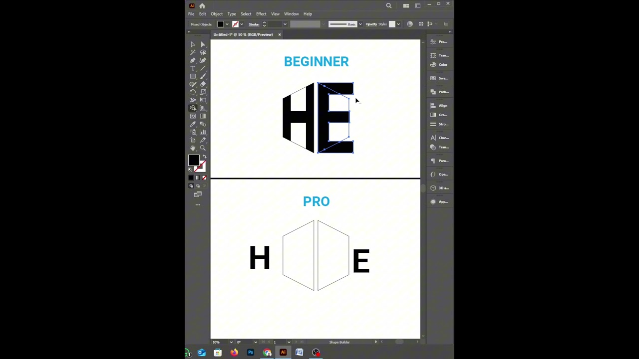Choose the Eyedropper tool

(193, 124)
